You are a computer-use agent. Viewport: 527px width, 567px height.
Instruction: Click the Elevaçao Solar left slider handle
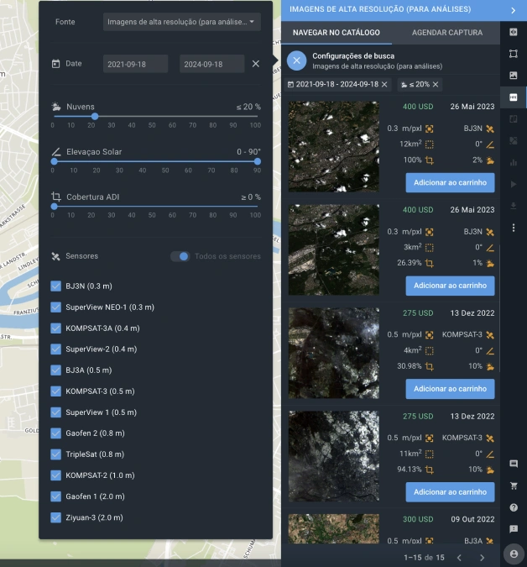(55, 161)
